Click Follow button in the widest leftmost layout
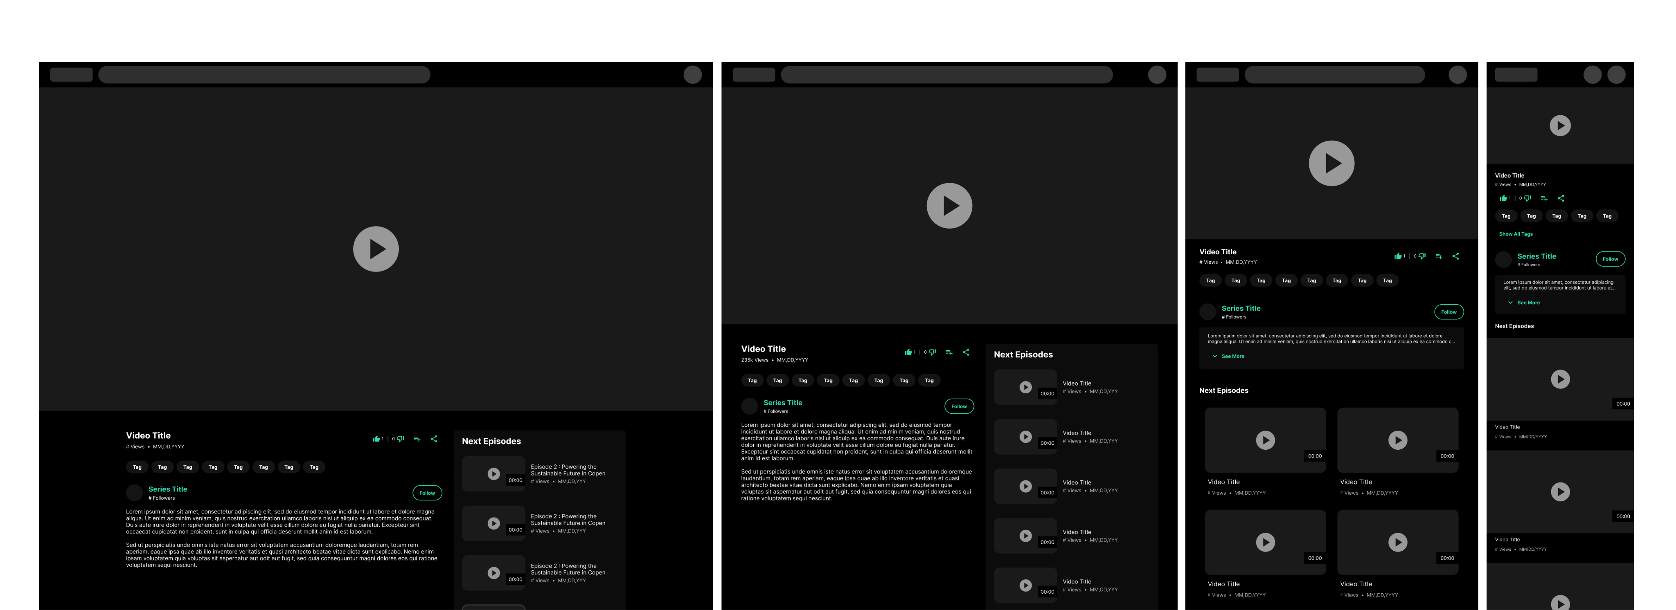This screenshot has height=610, width=1676. click(427, 493)
